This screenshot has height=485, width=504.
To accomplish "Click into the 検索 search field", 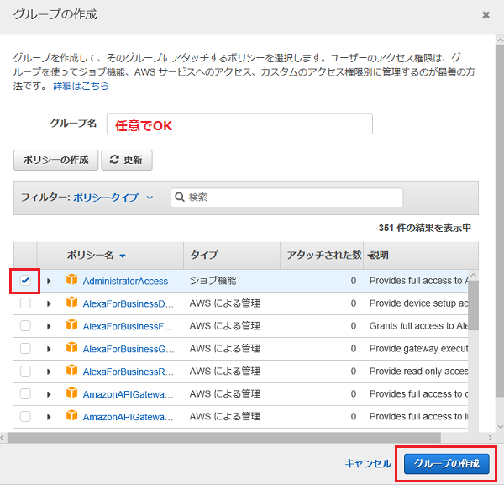I will [x=286, y=198].
